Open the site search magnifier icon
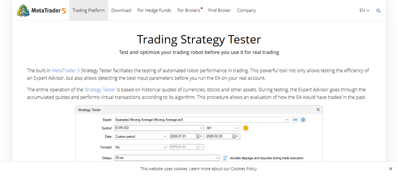 tap(378, 10)
